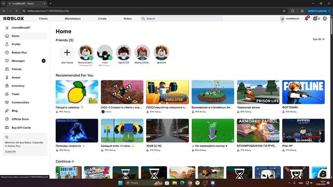The width and height of the screenshot is (333, 187).
Task: Bookmark this page with star icon
Action: 284,11
